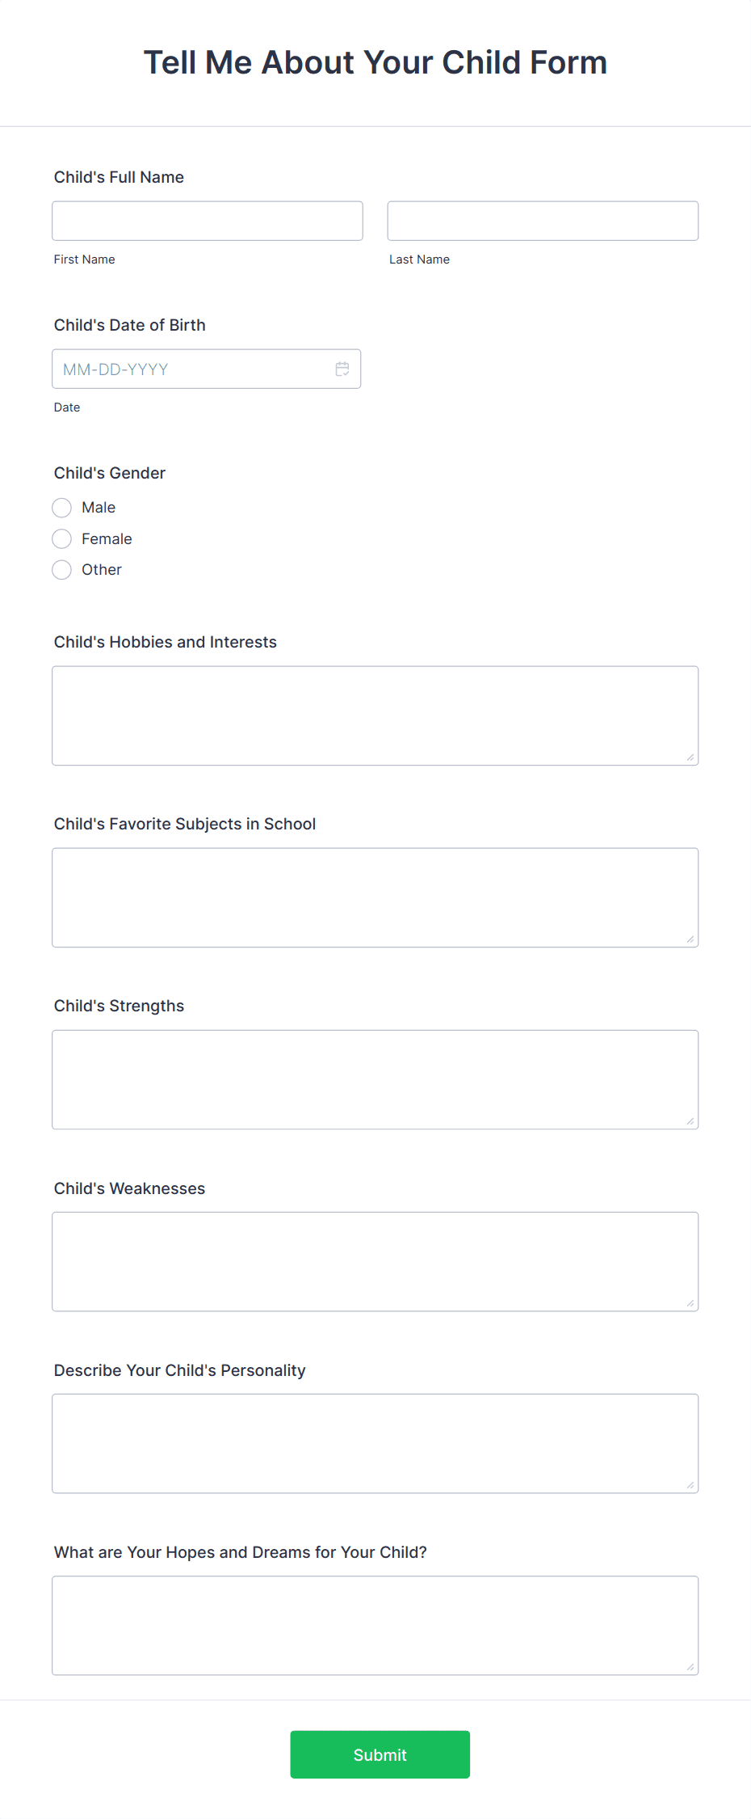
Task: Focus the Hopes and Dreams text area
Action: (375, 1625)
